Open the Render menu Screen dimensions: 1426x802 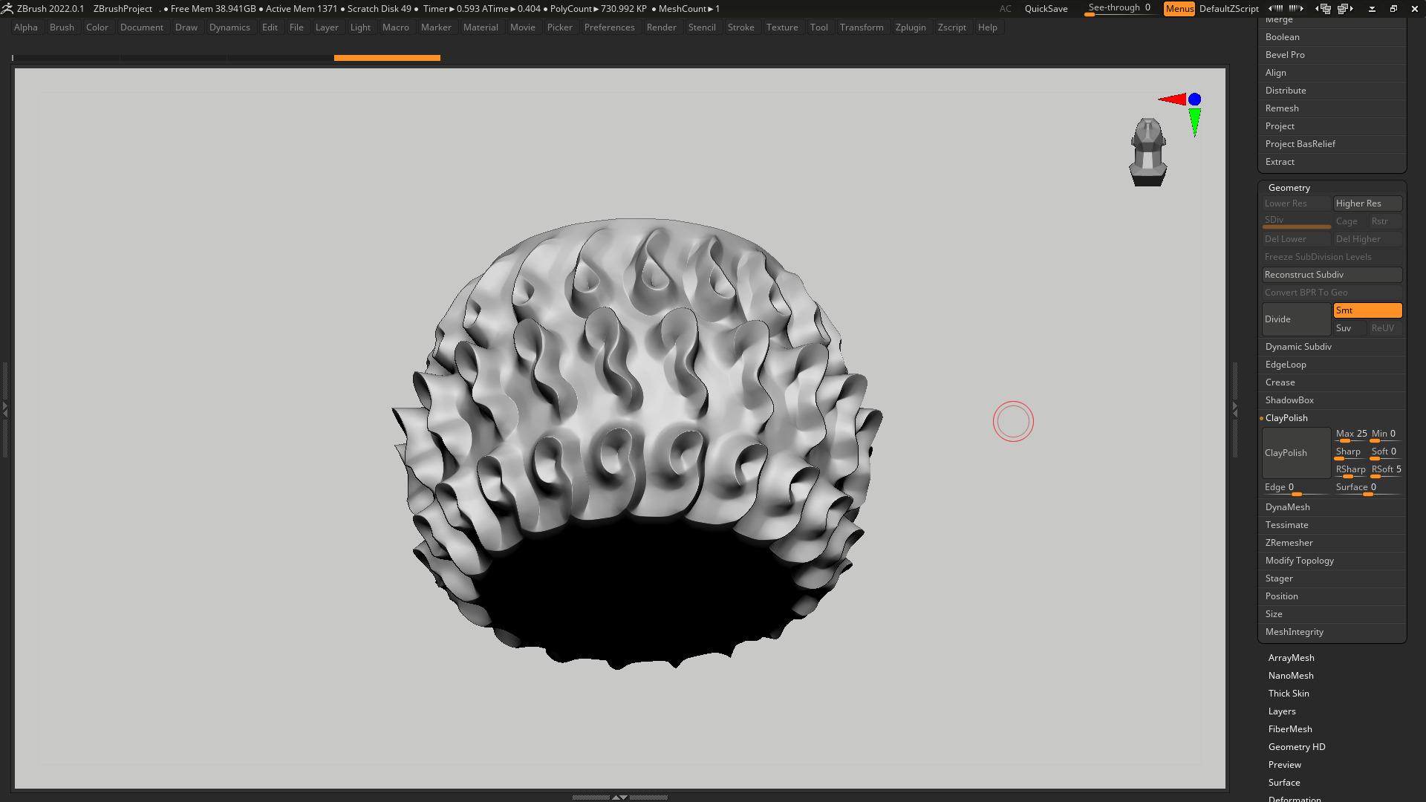(661, 27)
